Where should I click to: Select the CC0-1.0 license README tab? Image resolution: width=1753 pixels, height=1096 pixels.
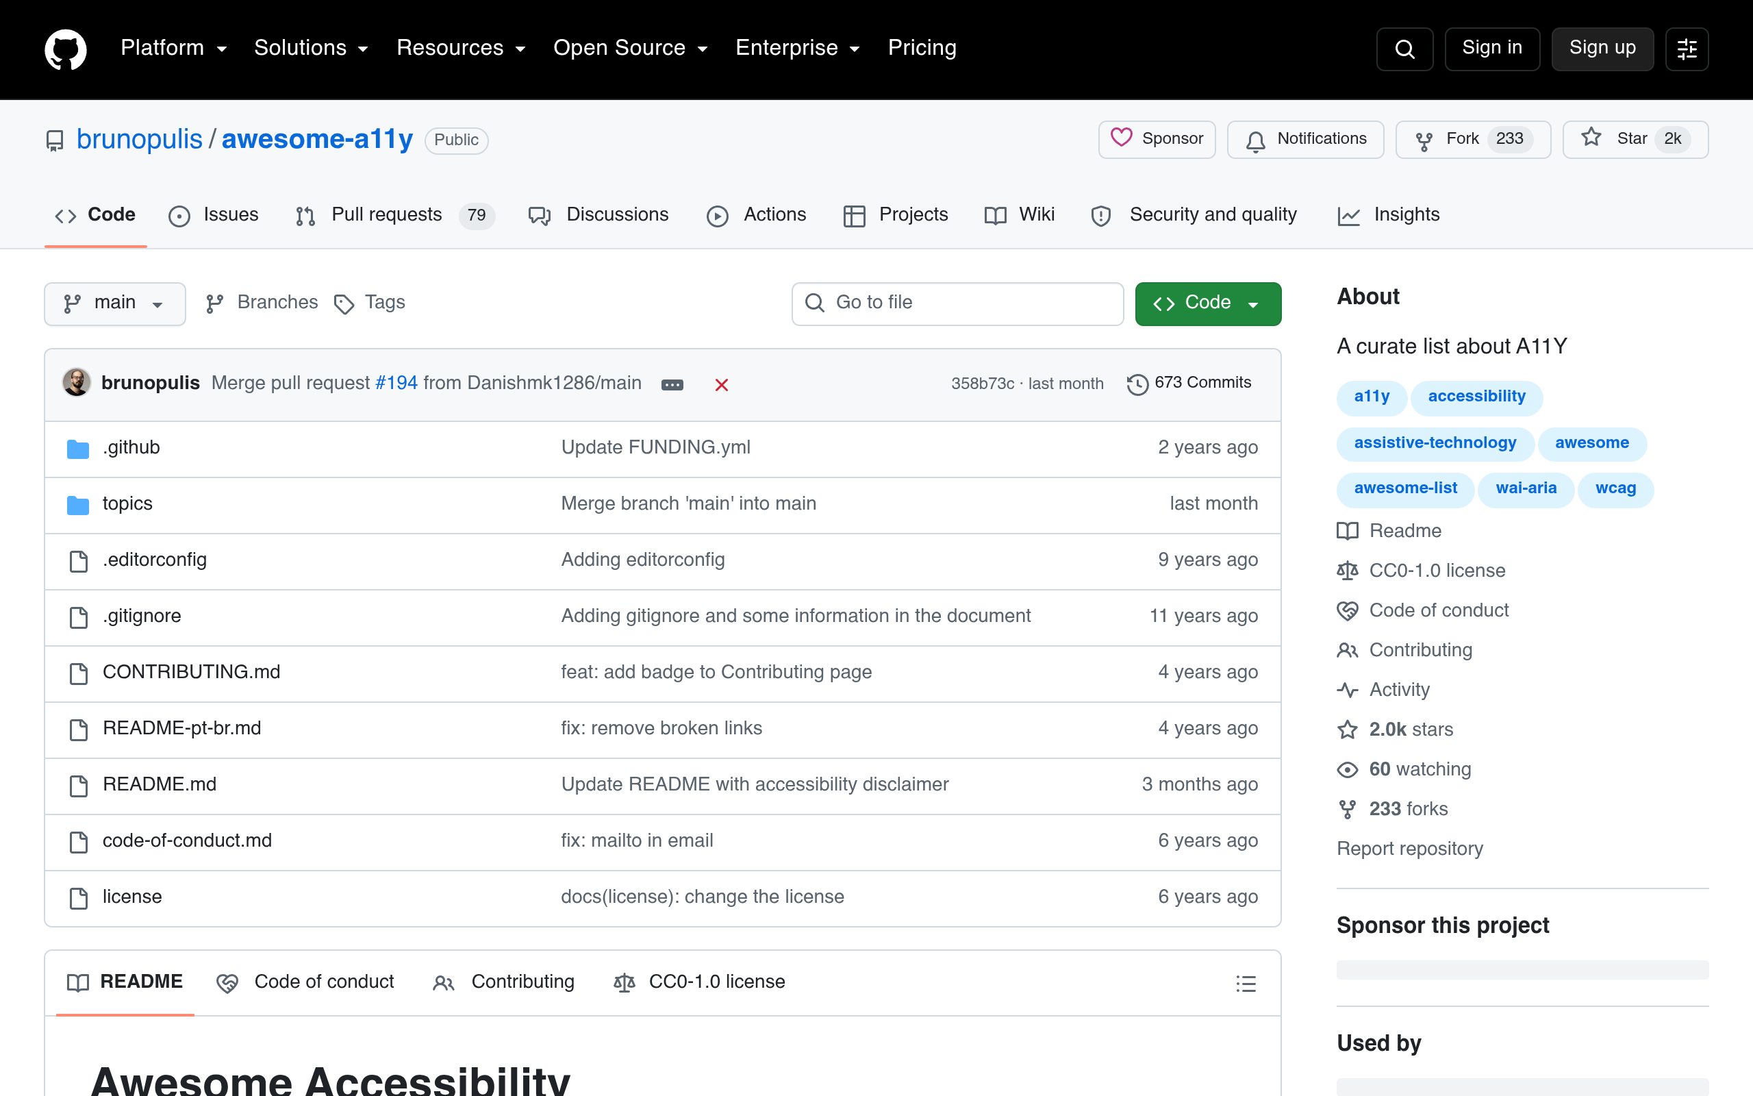coord(699,982)
